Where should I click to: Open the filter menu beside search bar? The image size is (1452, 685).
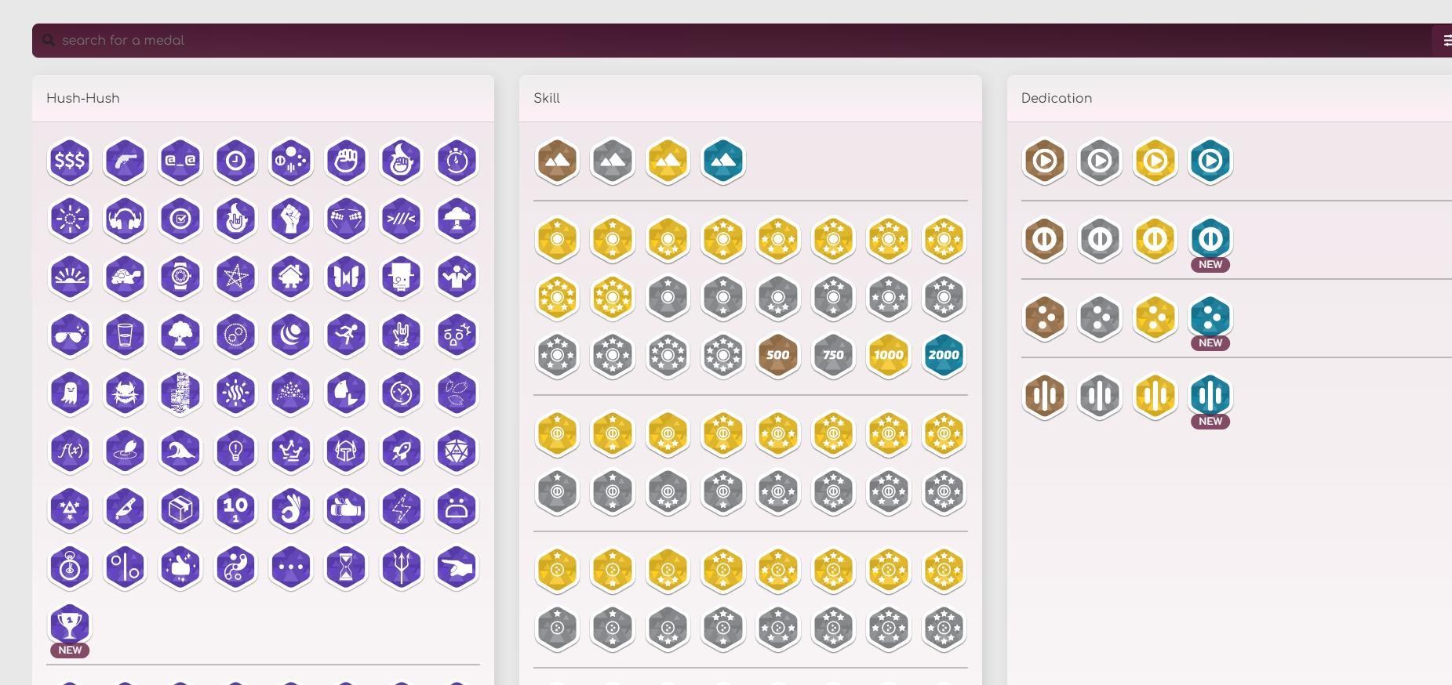point(1445,40)
